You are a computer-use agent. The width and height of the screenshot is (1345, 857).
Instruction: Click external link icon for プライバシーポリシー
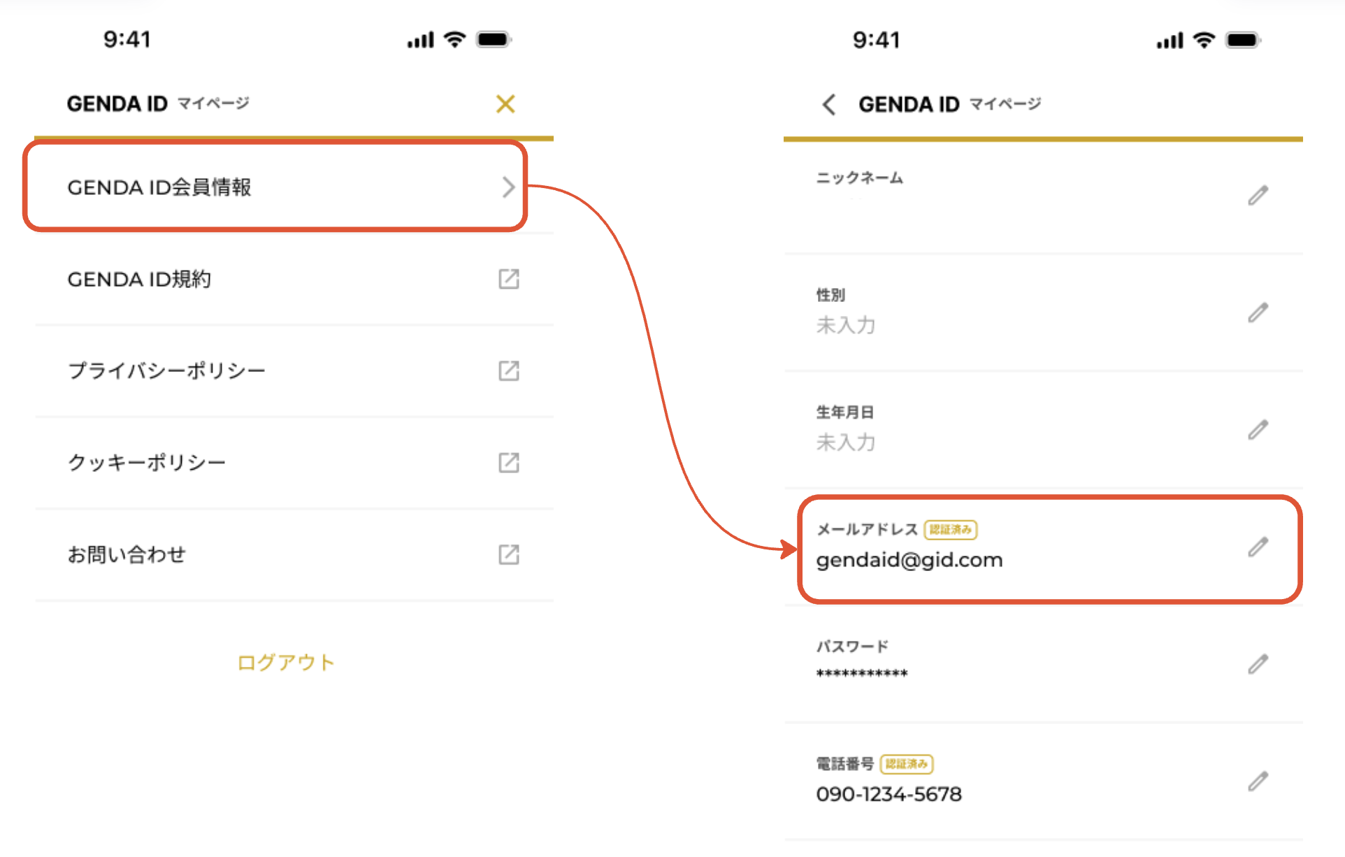click(508, 370)
